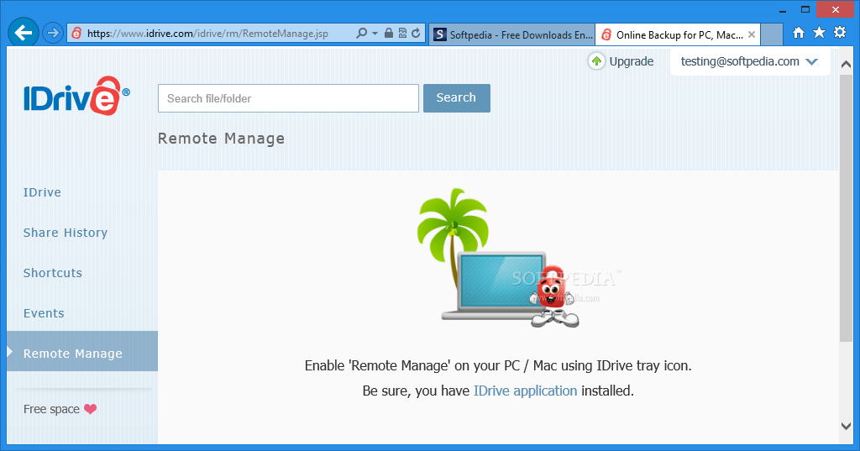Click the scrollbar up arrow

click(846, 64)
